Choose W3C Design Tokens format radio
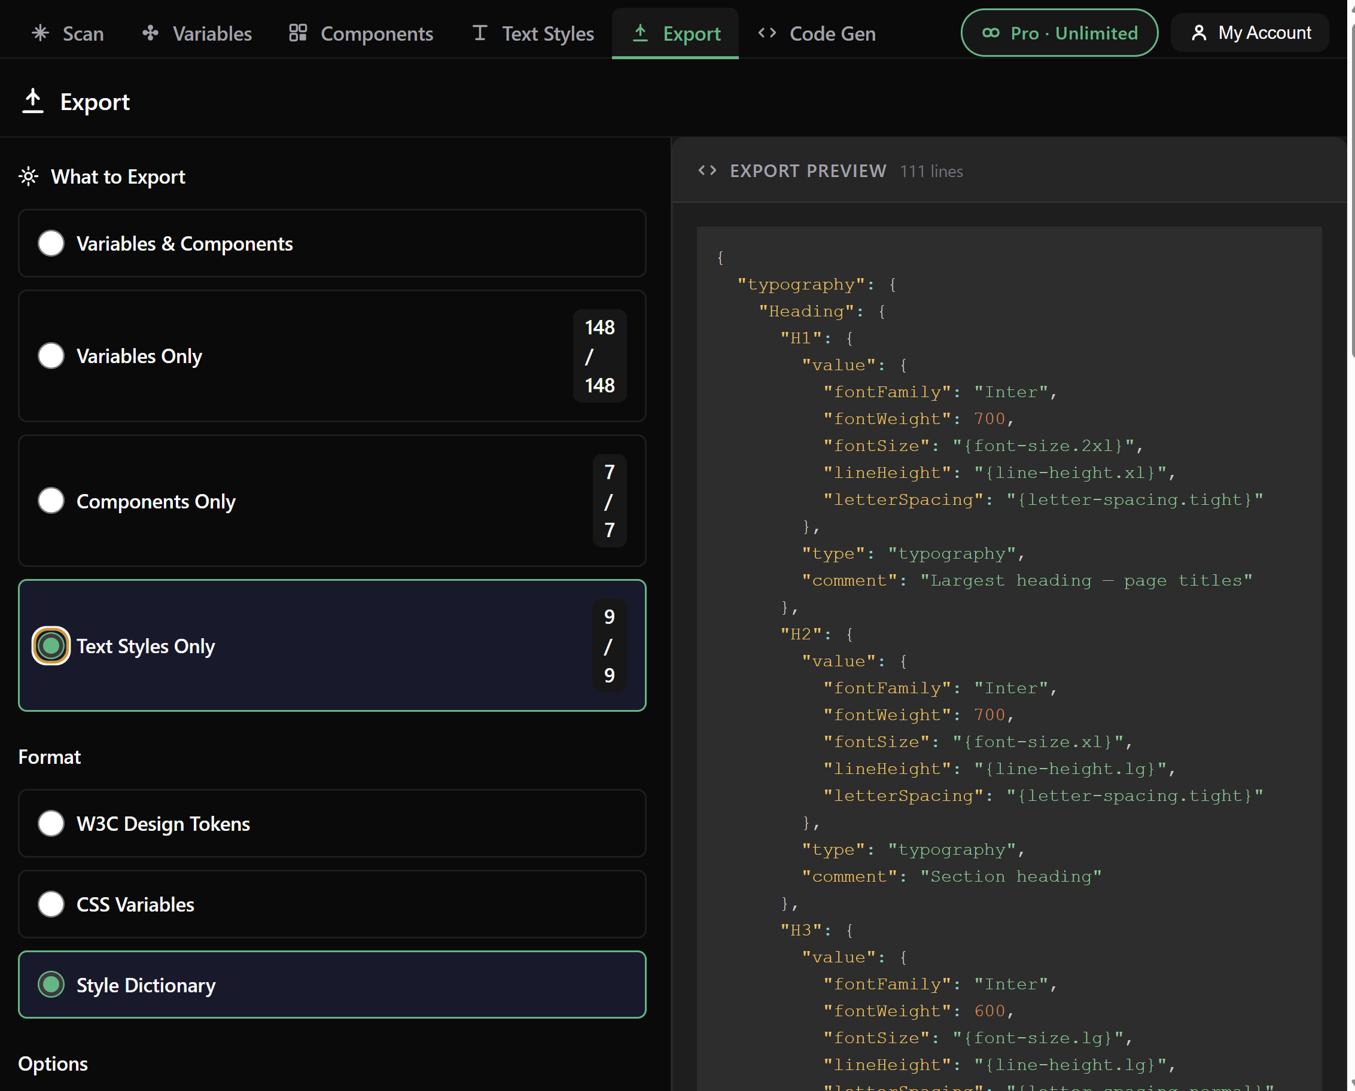This screenshot has width=1355, height=1091. (x=51, y=823)
